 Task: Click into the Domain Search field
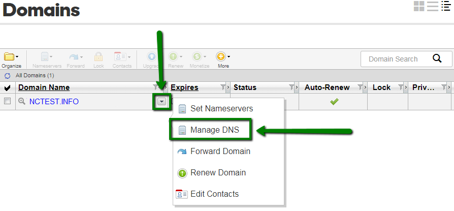click(396, 59)
